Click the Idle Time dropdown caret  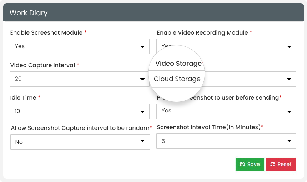point(142,112)
